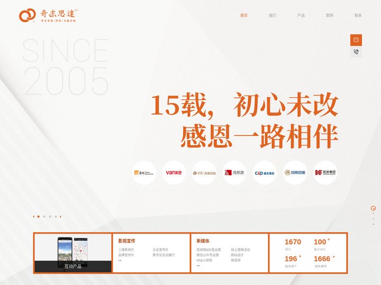Click the 1666+ 服务案例 statistic
Viewport: 381px width, 285px height.
[324, 261]
